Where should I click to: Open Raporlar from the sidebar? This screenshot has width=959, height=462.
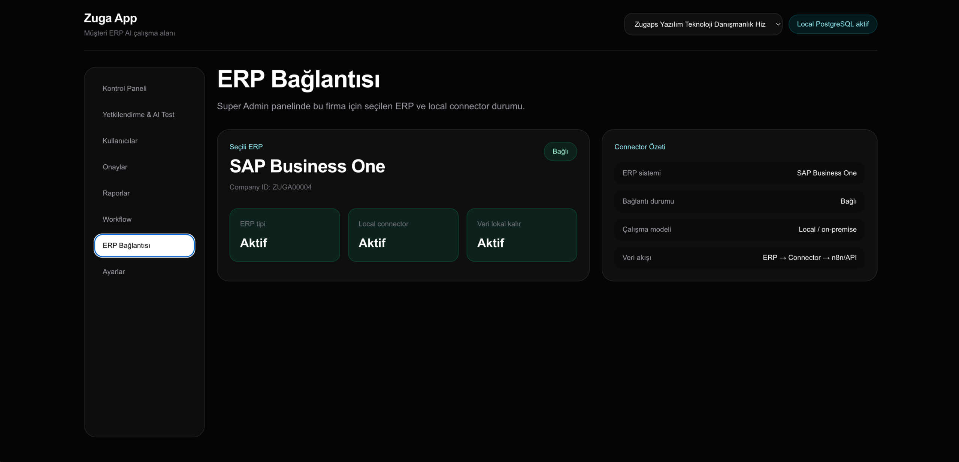coord(144,193)
